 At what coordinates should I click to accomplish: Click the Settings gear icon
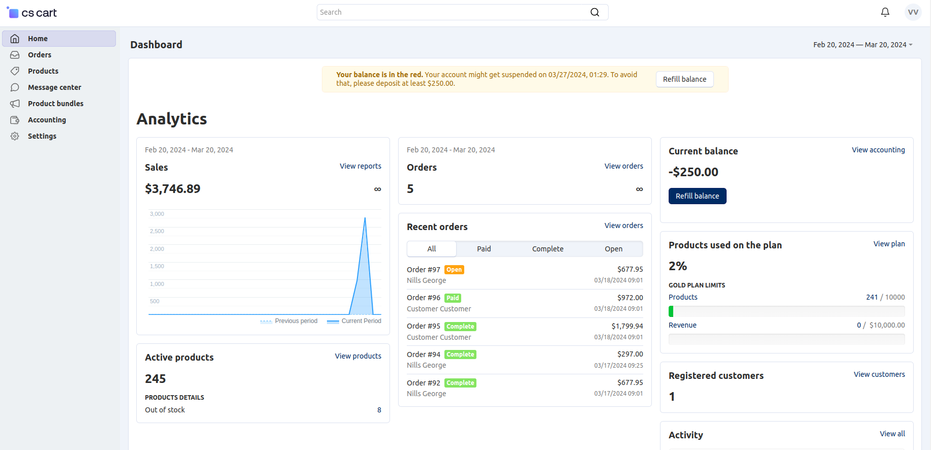pos(15,136)
